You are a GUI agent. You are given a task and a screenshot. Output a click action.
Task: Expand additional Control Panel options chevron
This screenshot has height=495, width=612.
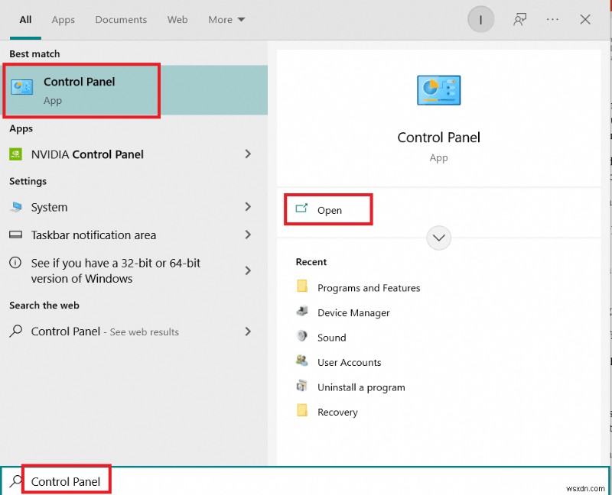point(438,238)
